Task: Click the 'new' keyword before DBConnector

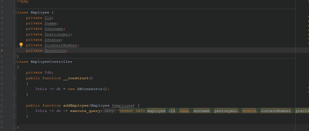Action: (x=71, y=89)
